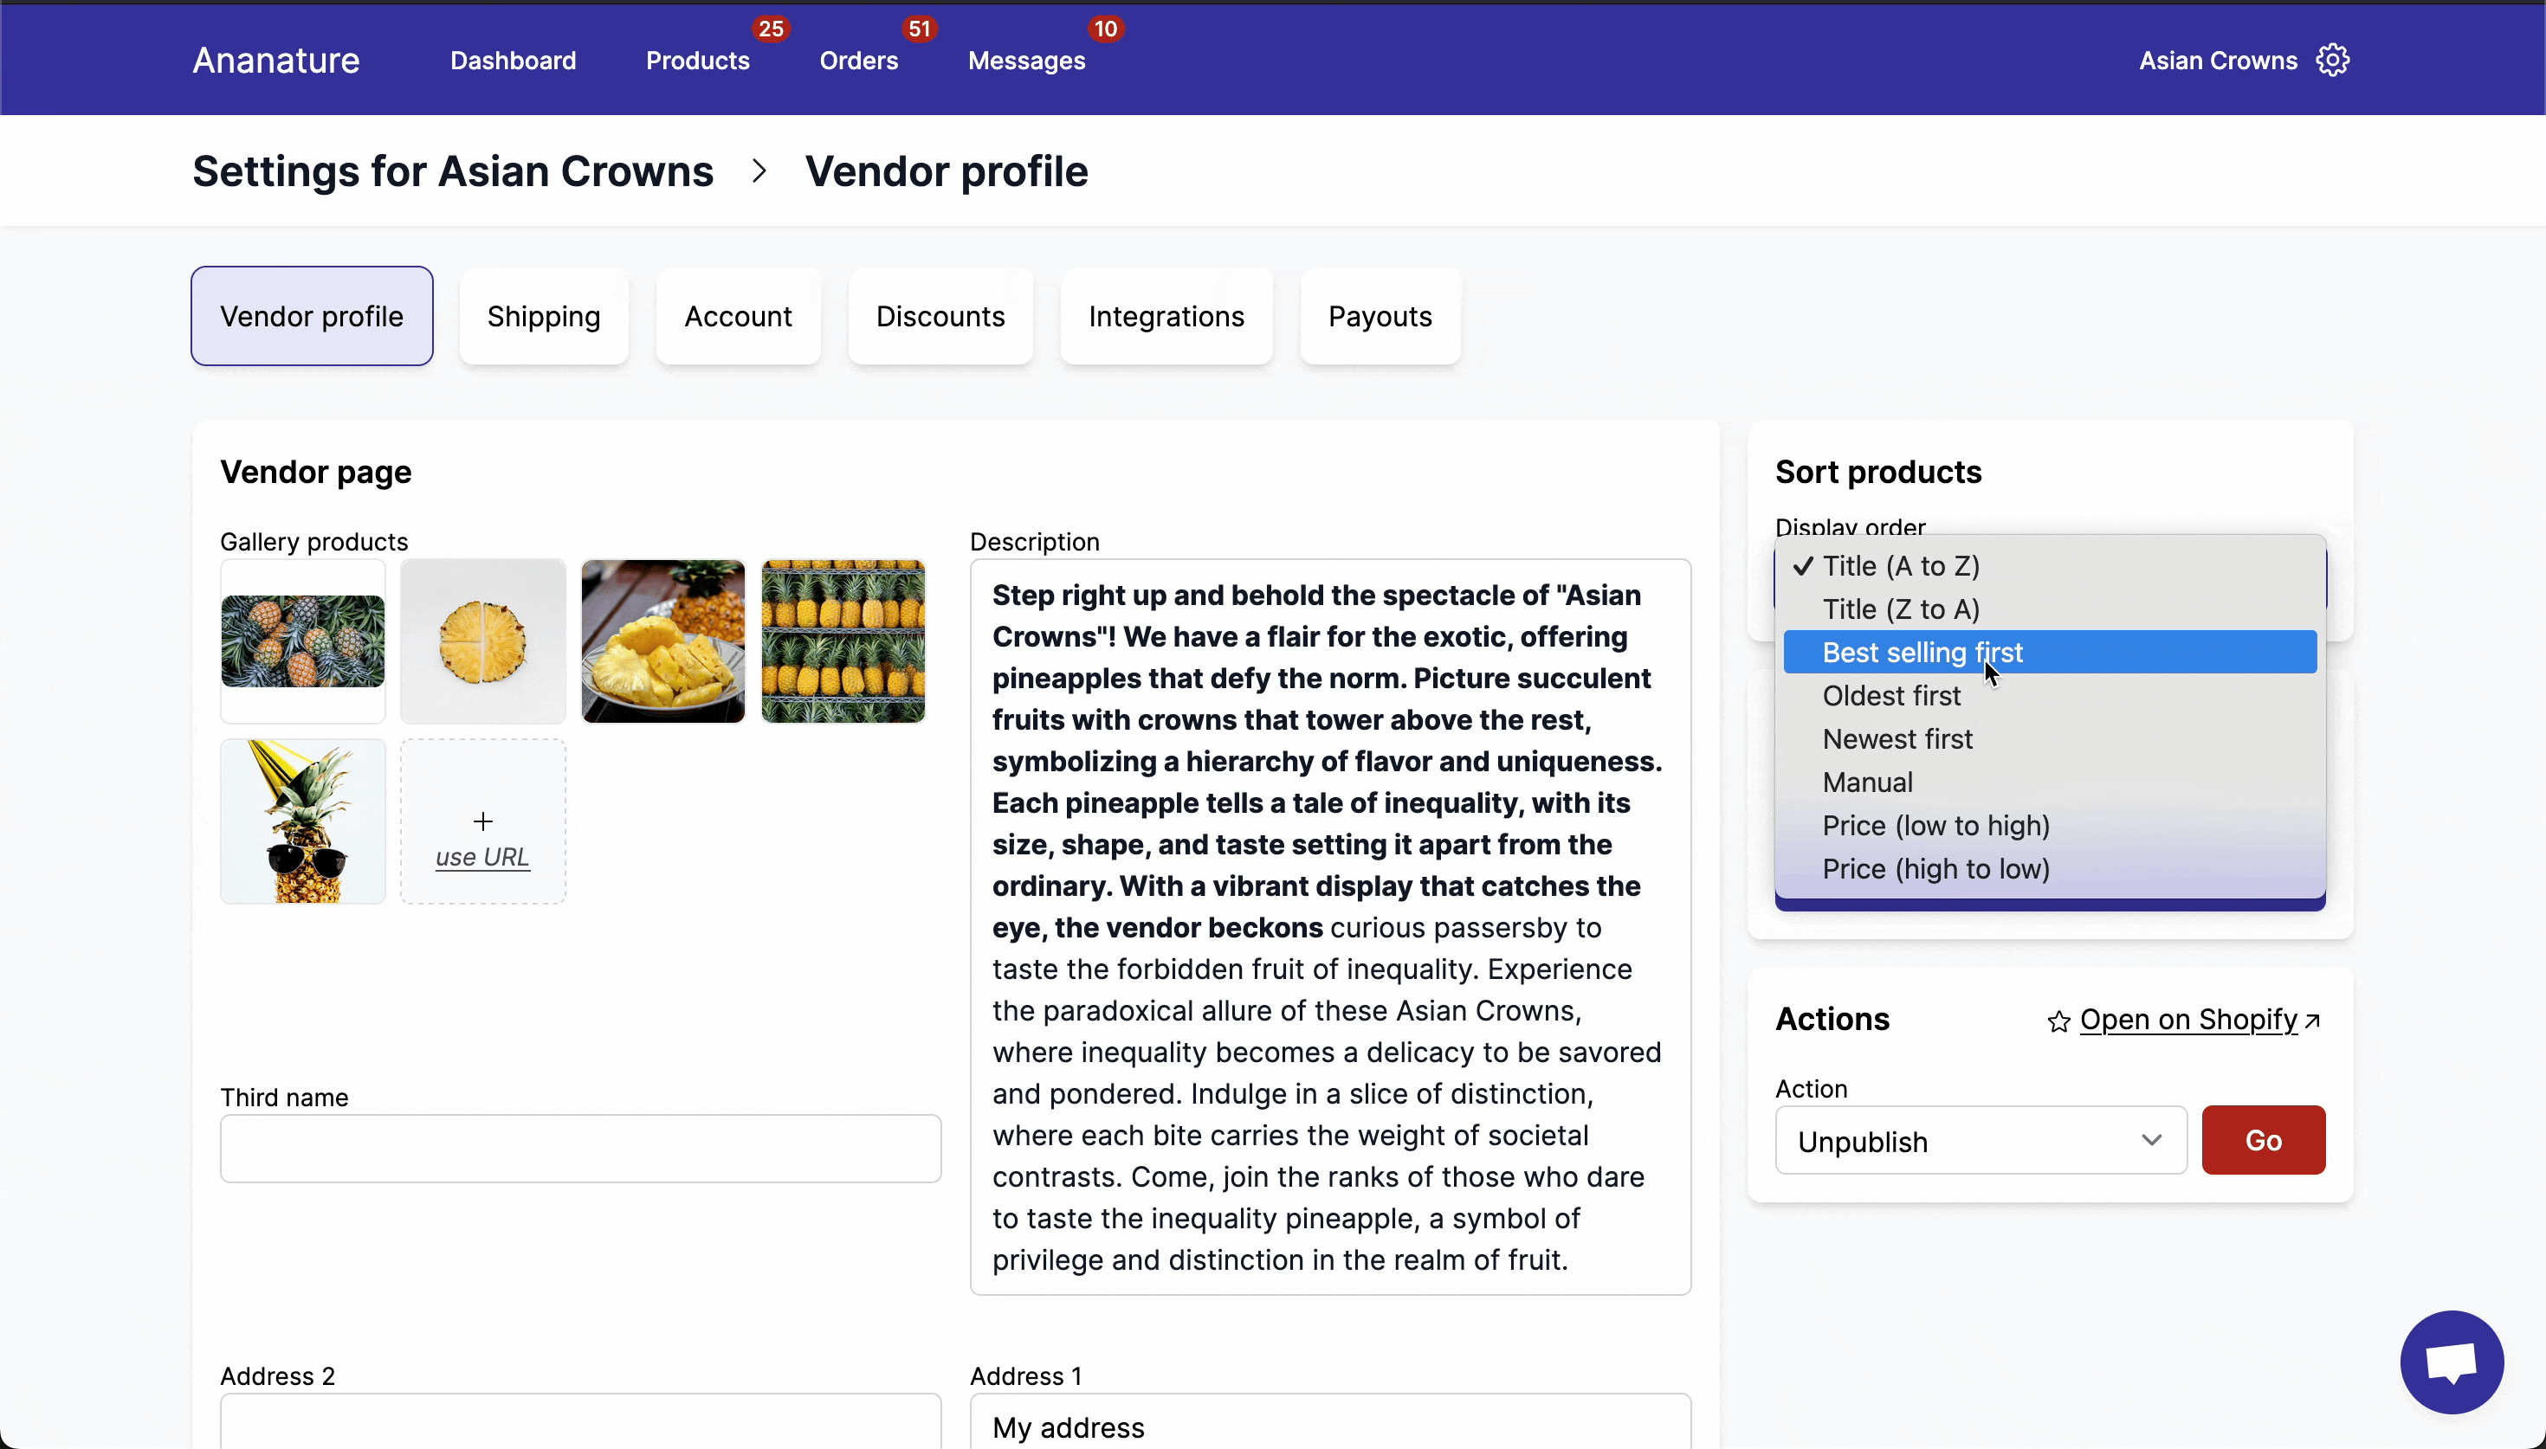Click the Messages notification badge showing 10
The image size is (2546, 1449).
click(x=1102, y=28)
